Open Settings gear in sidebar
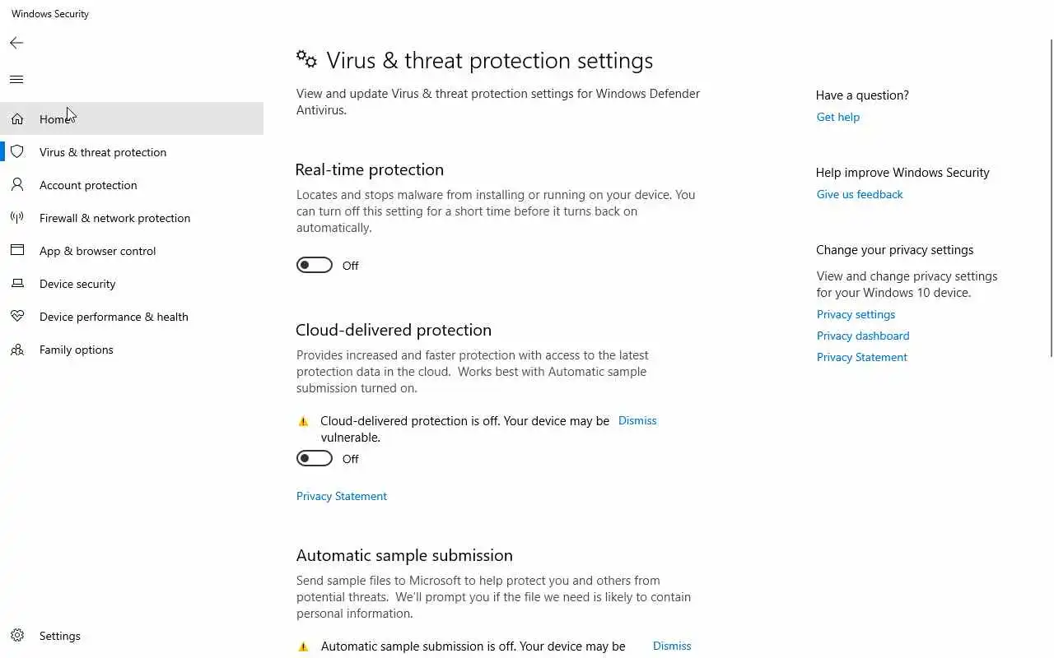 18,636
